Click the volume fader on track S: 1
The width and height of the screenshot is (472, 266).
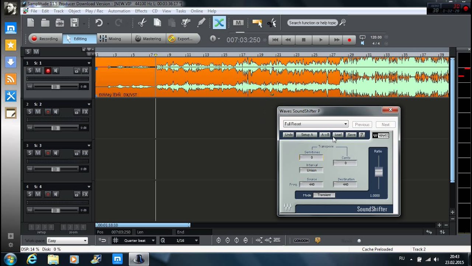click(56, 87)
